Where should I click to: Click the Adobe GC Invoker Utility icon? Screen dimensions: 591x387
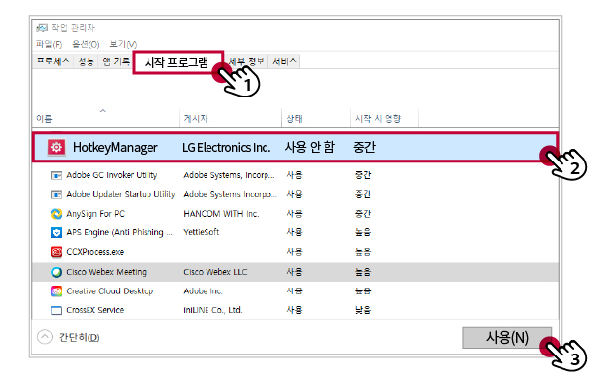(56, 175)
